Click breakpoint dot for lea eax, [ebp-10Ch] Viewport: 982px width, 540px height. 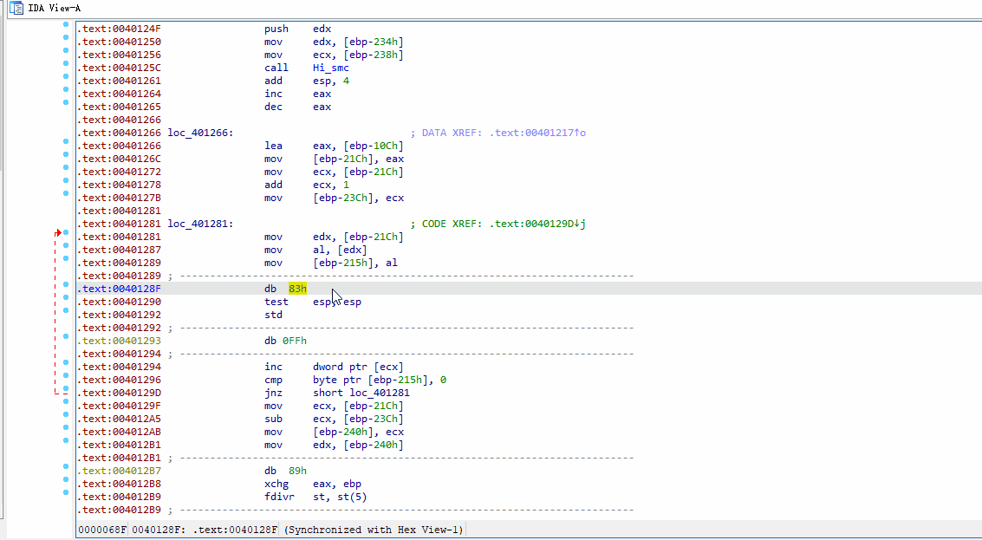click(66, 141)
